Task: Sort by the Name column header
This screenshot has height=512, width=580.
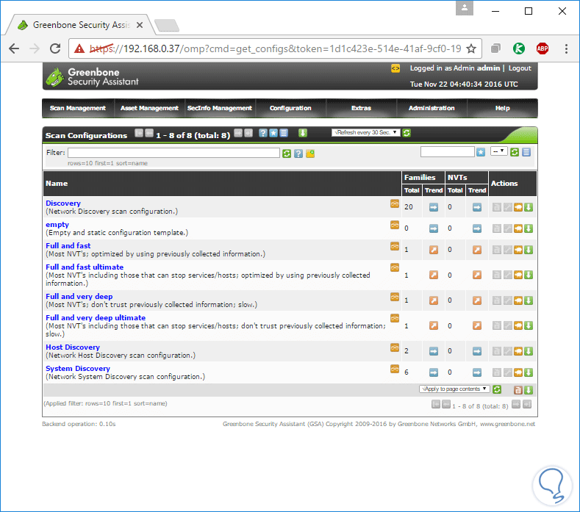Action: coord(57,184)
